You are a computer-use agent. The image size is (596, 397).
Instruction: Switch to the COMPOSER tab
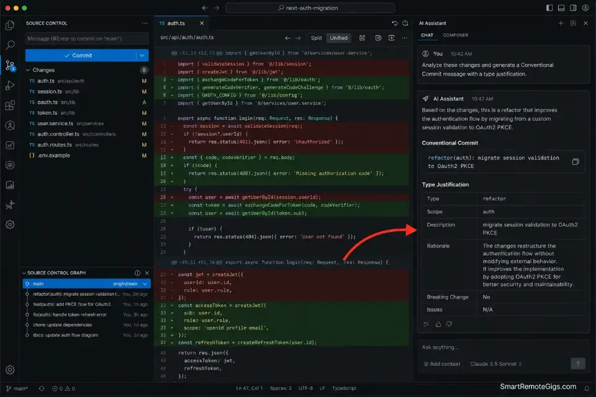click(x=455, y=35)
